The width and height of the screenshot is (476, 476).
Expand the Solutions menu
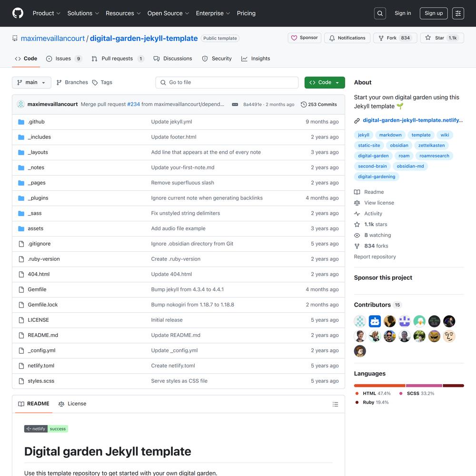tap(83, 13)
